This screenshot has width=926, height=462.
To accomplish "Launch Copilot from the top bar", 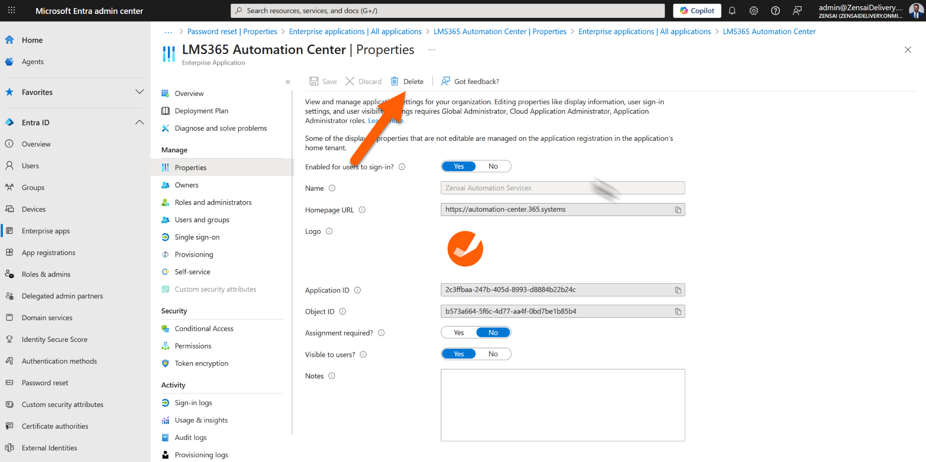I will [697, 11].
